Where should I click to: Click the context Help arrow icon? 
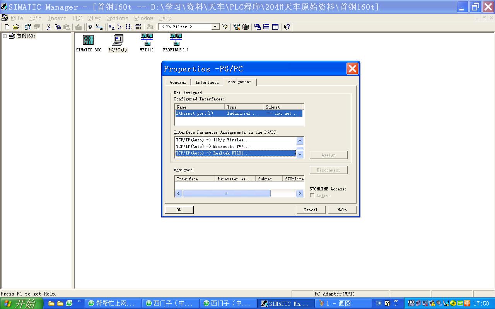tap(287, 27)
